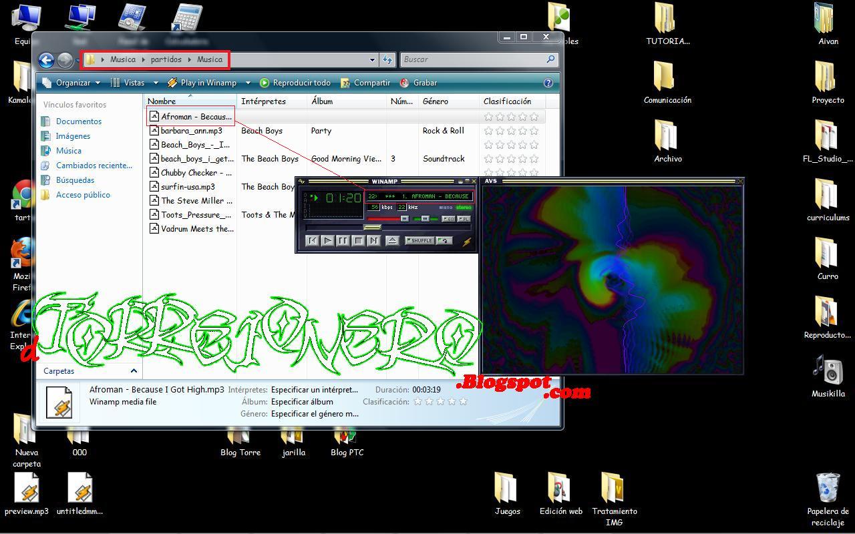Stop playback in Winamp
Viewport: 855px width, 534px height.
click(358, 241)
